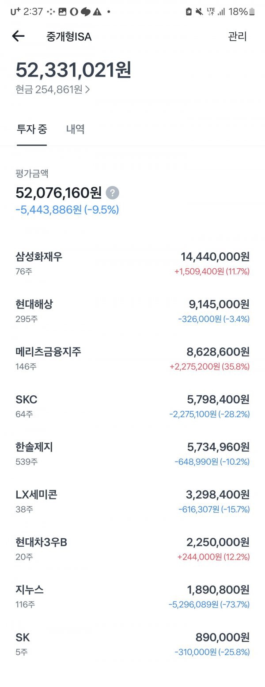Open the help question mark icon

click(x=112, y=193)
